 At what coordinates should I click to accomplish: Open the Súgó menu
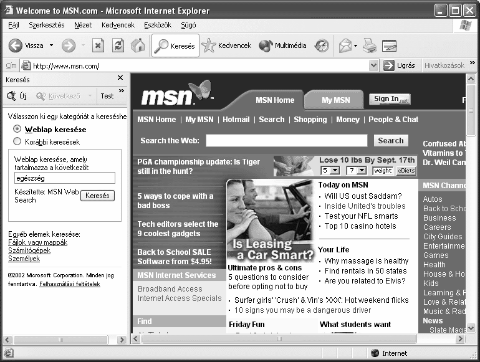coord(188,25)
